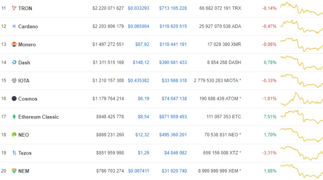This screenshot has width=323, height=180.
Task: Click TRON 24h volume $713 105 228
Action: (173, 8)
